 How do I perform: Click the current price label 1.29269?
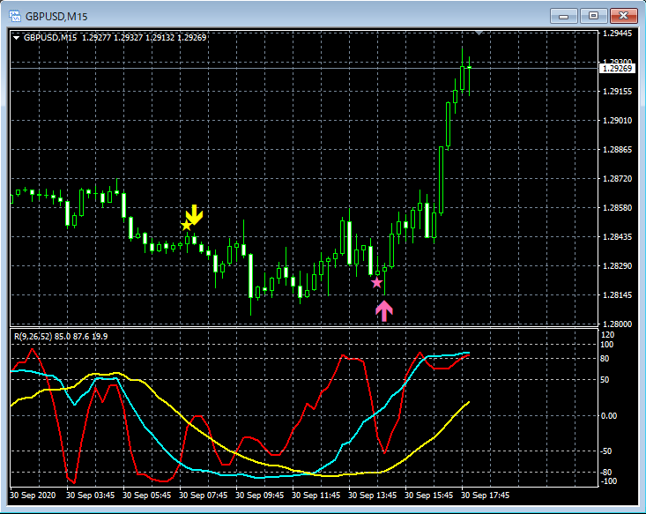617,69
